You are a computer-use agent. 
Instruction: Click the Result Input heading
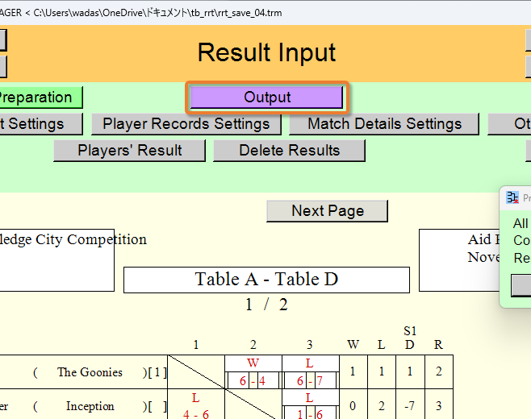(266, 52)
